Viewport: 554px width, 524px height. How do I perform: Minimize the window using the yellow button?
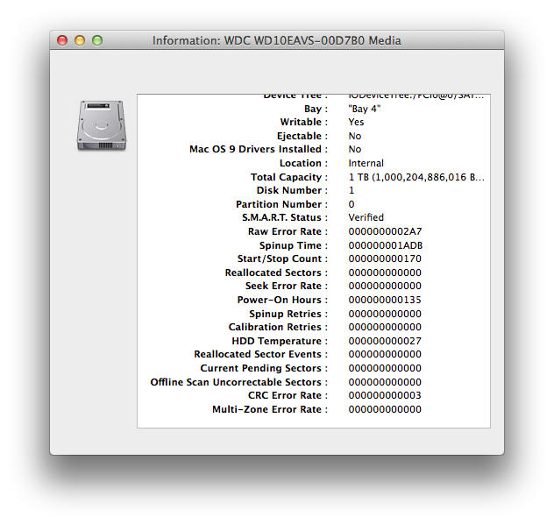click(80, 40)
